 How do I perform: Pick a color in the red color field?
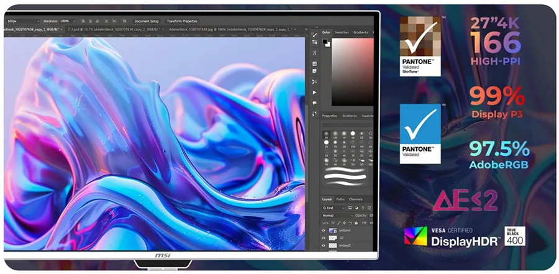click(353, 71)
